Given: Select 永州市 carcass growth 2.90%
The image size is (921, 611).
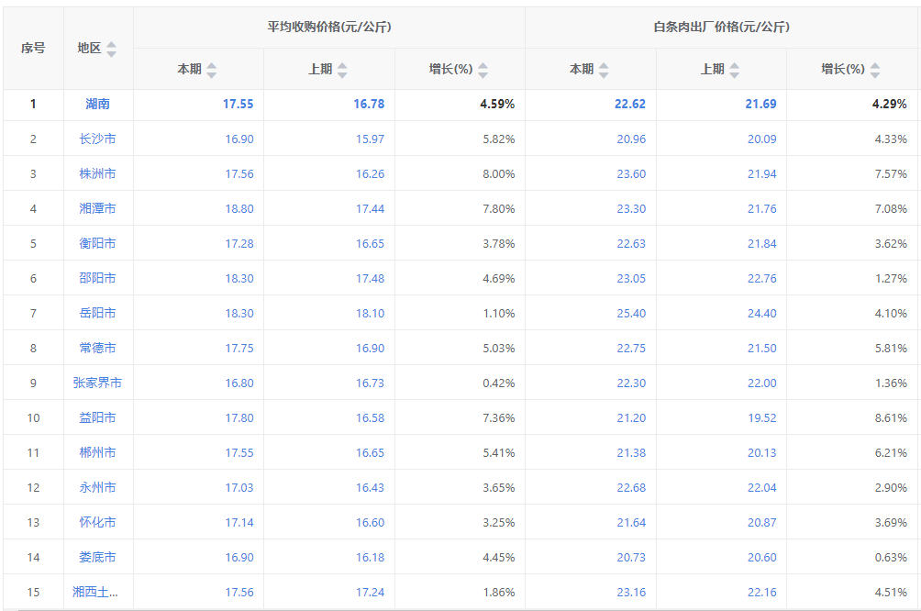Looking at the screenshot, I should pyautogui.click(x=891, y=488).
